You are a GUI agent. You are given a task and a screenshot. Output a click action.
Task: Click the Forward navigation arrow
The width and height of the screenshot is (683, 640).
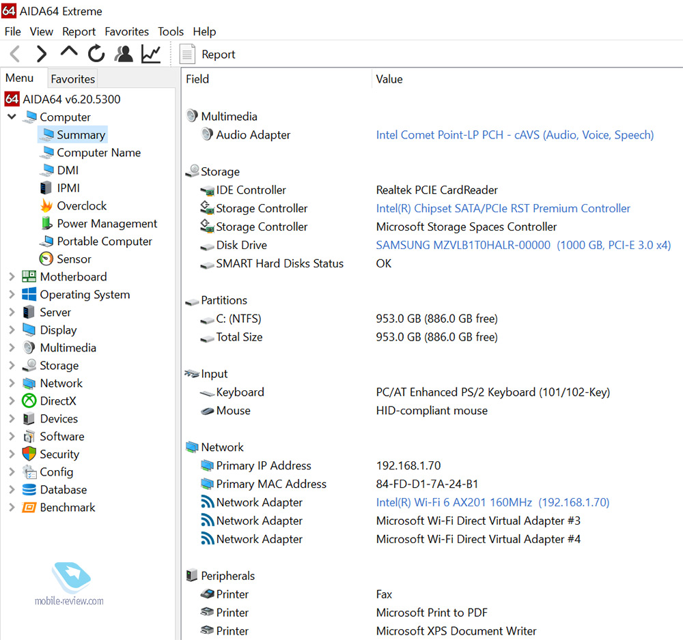pos(42,54)
